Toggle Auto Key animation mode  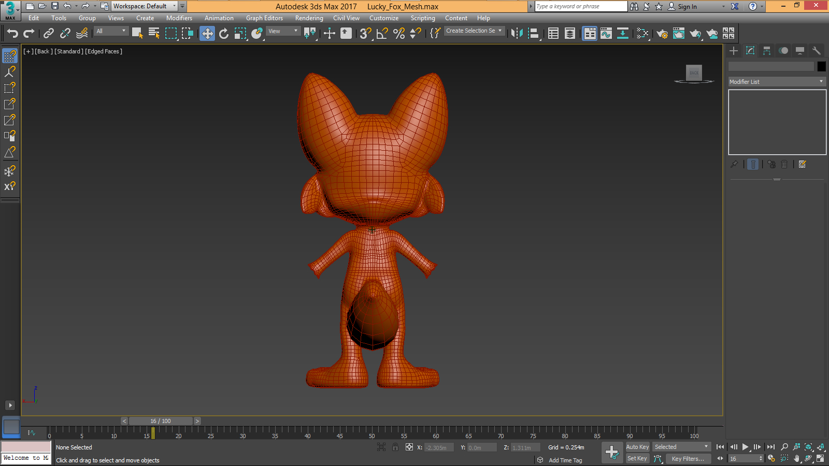[x=637, y=447]
